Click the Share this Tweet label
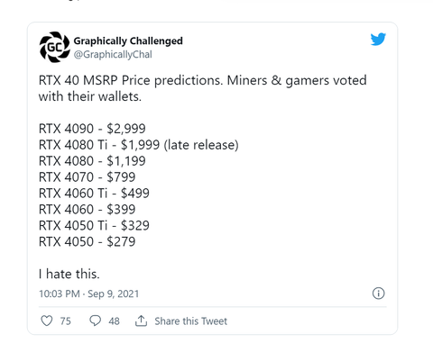Viewport: 433px width, 343px height. coord(191,321)
